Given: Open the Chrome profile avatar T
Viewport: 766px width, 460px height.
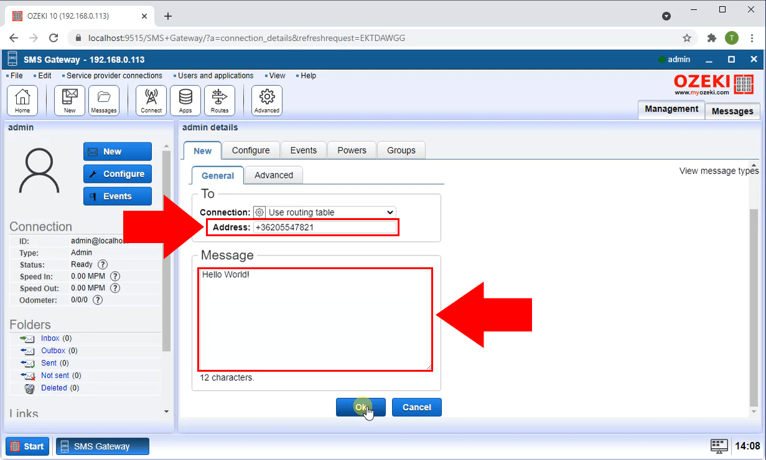Looking at the screenshot, I should (x=732, y=38).
